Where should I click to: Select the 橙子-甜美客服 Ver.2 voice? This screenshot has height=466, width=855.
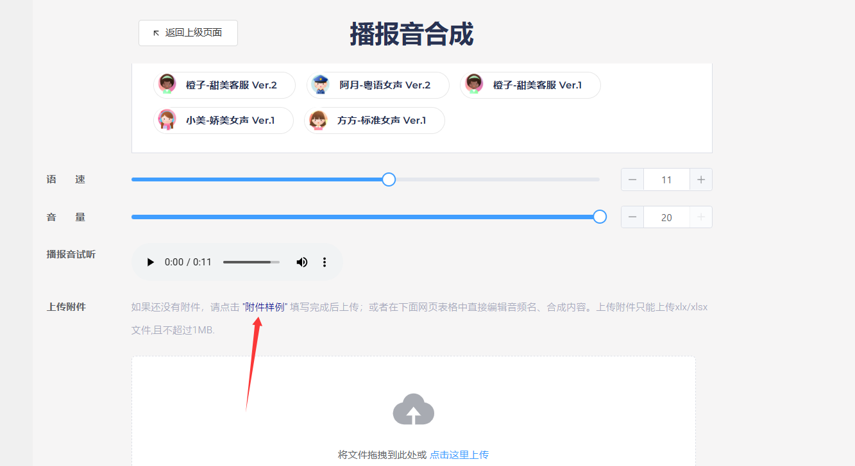pyautogui.click(x=224, y=85)
